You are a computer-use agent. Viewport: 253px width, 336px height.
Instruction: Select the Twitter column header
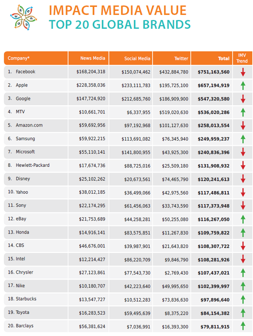(171, 58)
